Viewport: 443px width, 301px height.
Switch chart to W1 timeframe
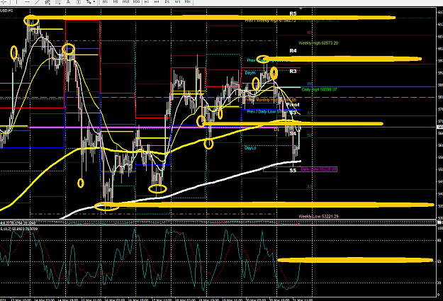point(178,1)
